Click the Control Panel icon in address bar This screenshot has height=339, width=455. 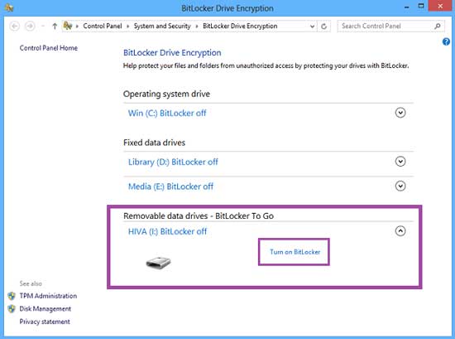point(68,26)
